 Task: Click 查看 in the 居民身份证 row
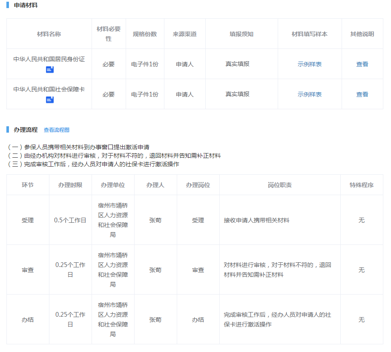pyautogui.click(x=362, y=64)
